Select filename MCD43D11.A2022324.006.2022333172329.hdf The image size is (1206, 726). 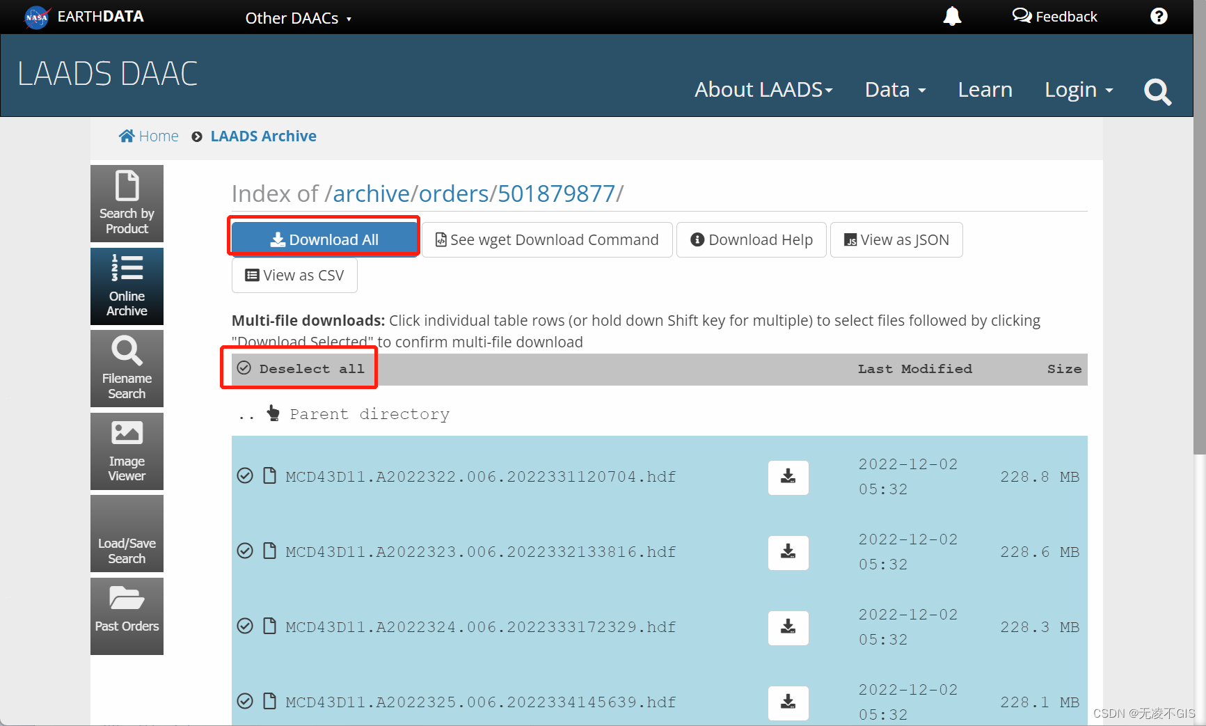coord(480,627)
